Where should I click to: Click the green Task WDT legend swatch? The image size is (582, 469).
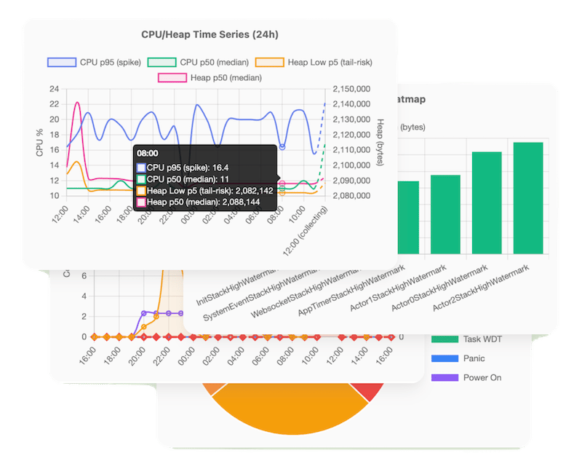(x=444, y=339)
